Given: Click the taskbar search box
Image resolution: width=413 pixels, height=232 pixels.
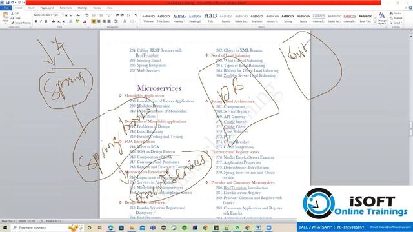Looking at the screenshot, I should pos(47,227).
